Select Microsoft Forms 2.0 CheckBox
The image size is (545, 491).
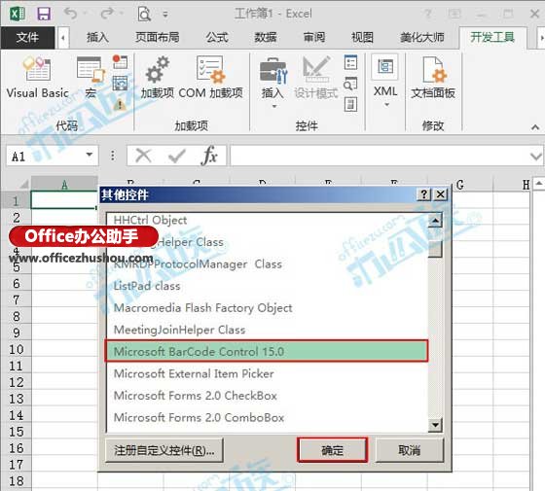click(267, 395)
